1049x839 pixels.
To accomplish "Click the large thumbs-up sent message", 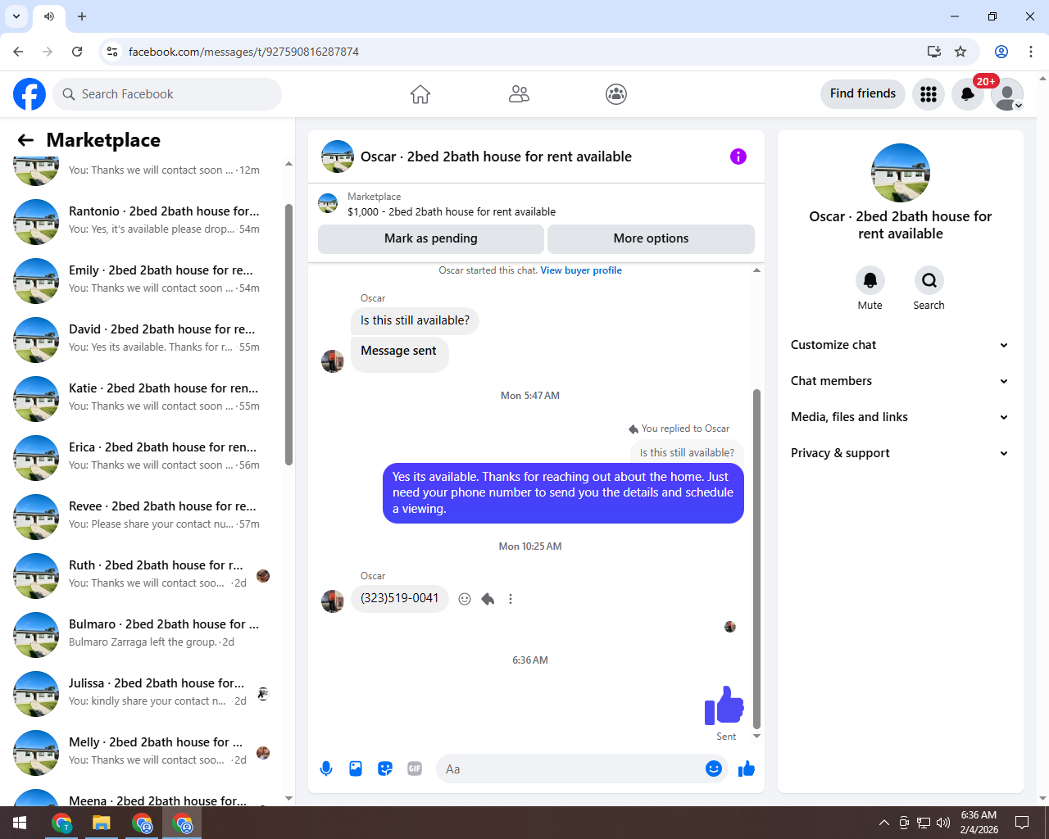I will pyautogui.click(x=724, y=705).
